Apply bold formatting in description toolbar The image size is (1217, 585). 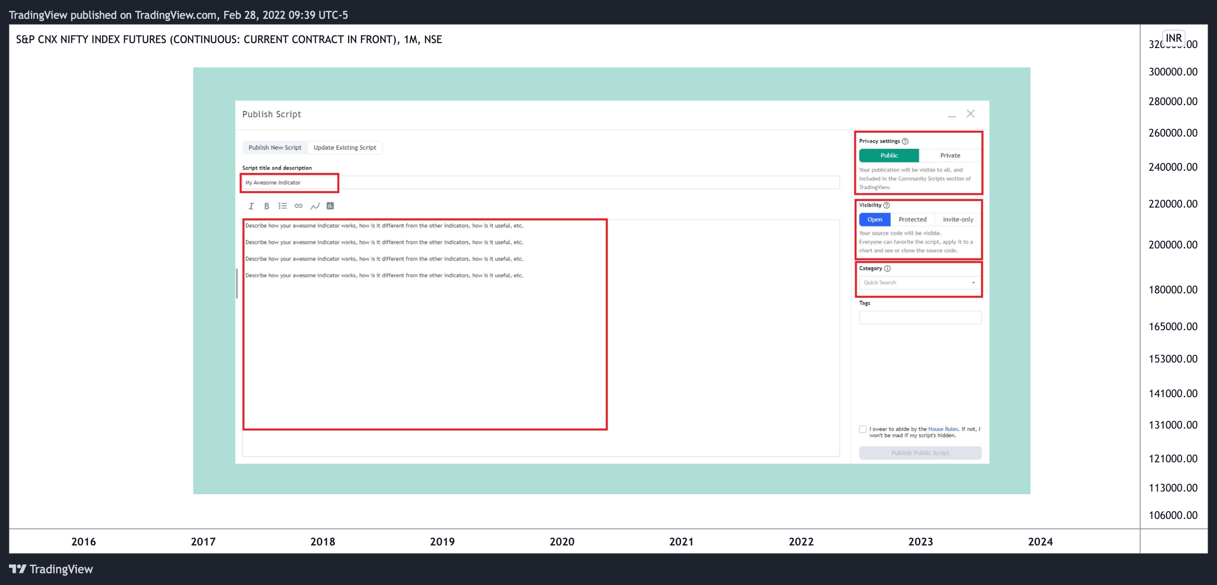(266, 206)
